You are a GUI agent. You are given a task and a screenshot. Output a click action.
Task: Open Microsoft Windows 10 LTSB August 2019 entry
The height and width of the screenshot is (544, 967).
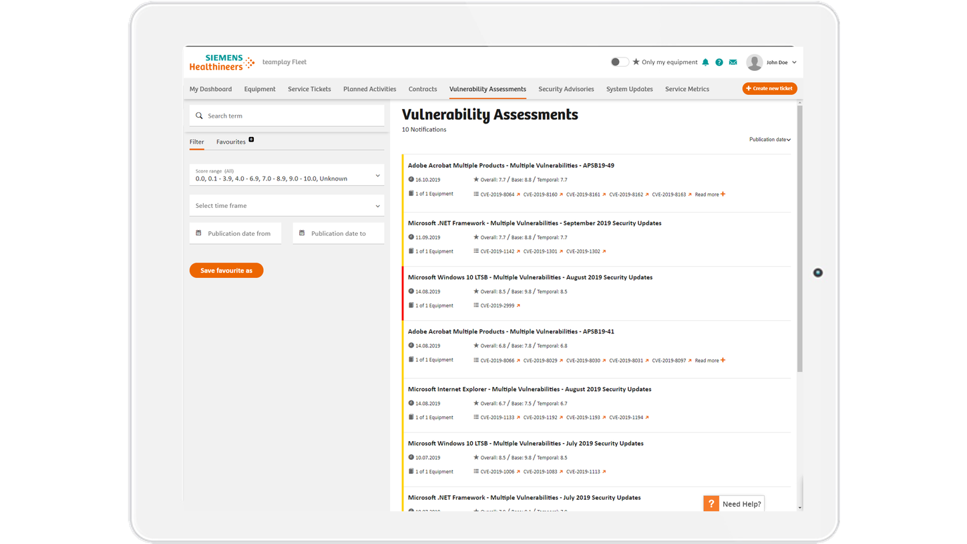point(530,277)
